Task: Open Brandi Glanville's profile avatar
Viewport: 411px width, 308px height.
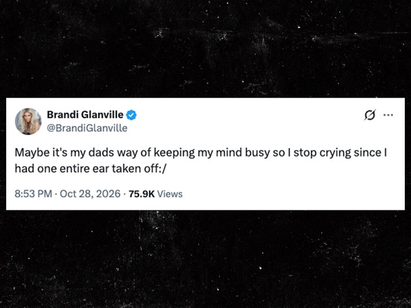Action: (x=28, y=121)
